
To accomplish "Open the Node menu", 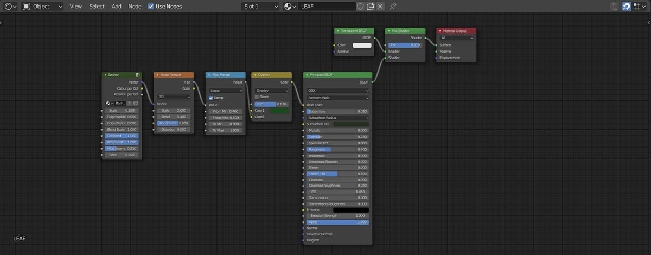I will [x=135, y=6].
